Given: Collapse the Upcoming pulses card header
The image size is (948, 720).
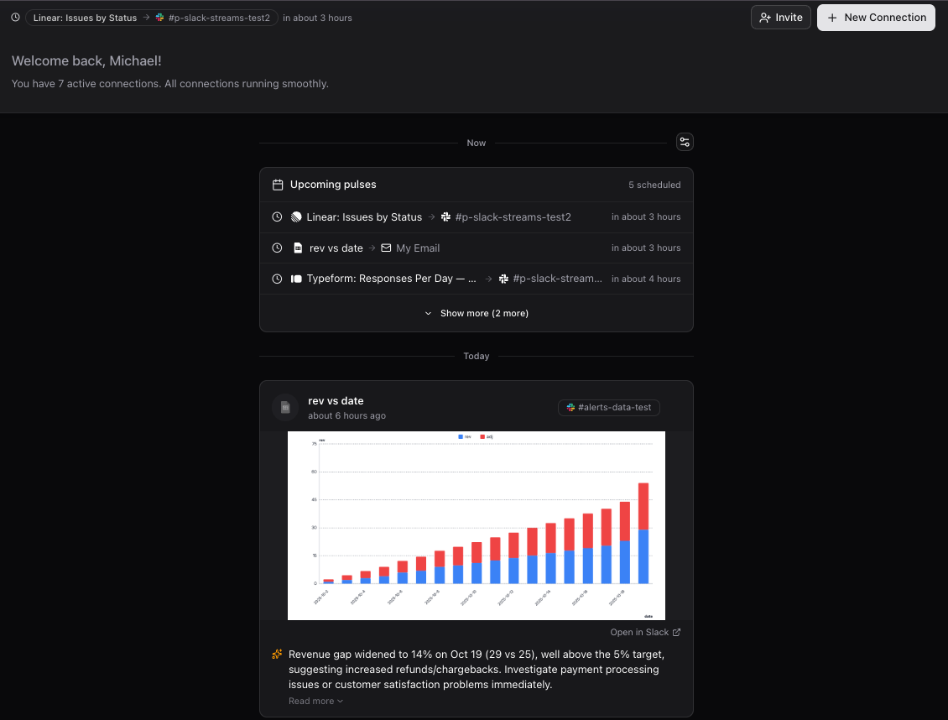Looking at the screenshot, I should point(476,184).
